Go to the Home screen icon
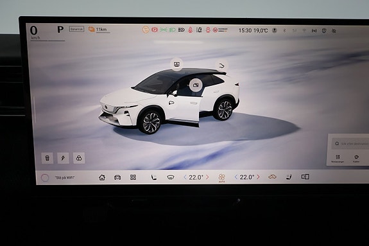Viewport: 369px width, 246px height. [102, 177]
